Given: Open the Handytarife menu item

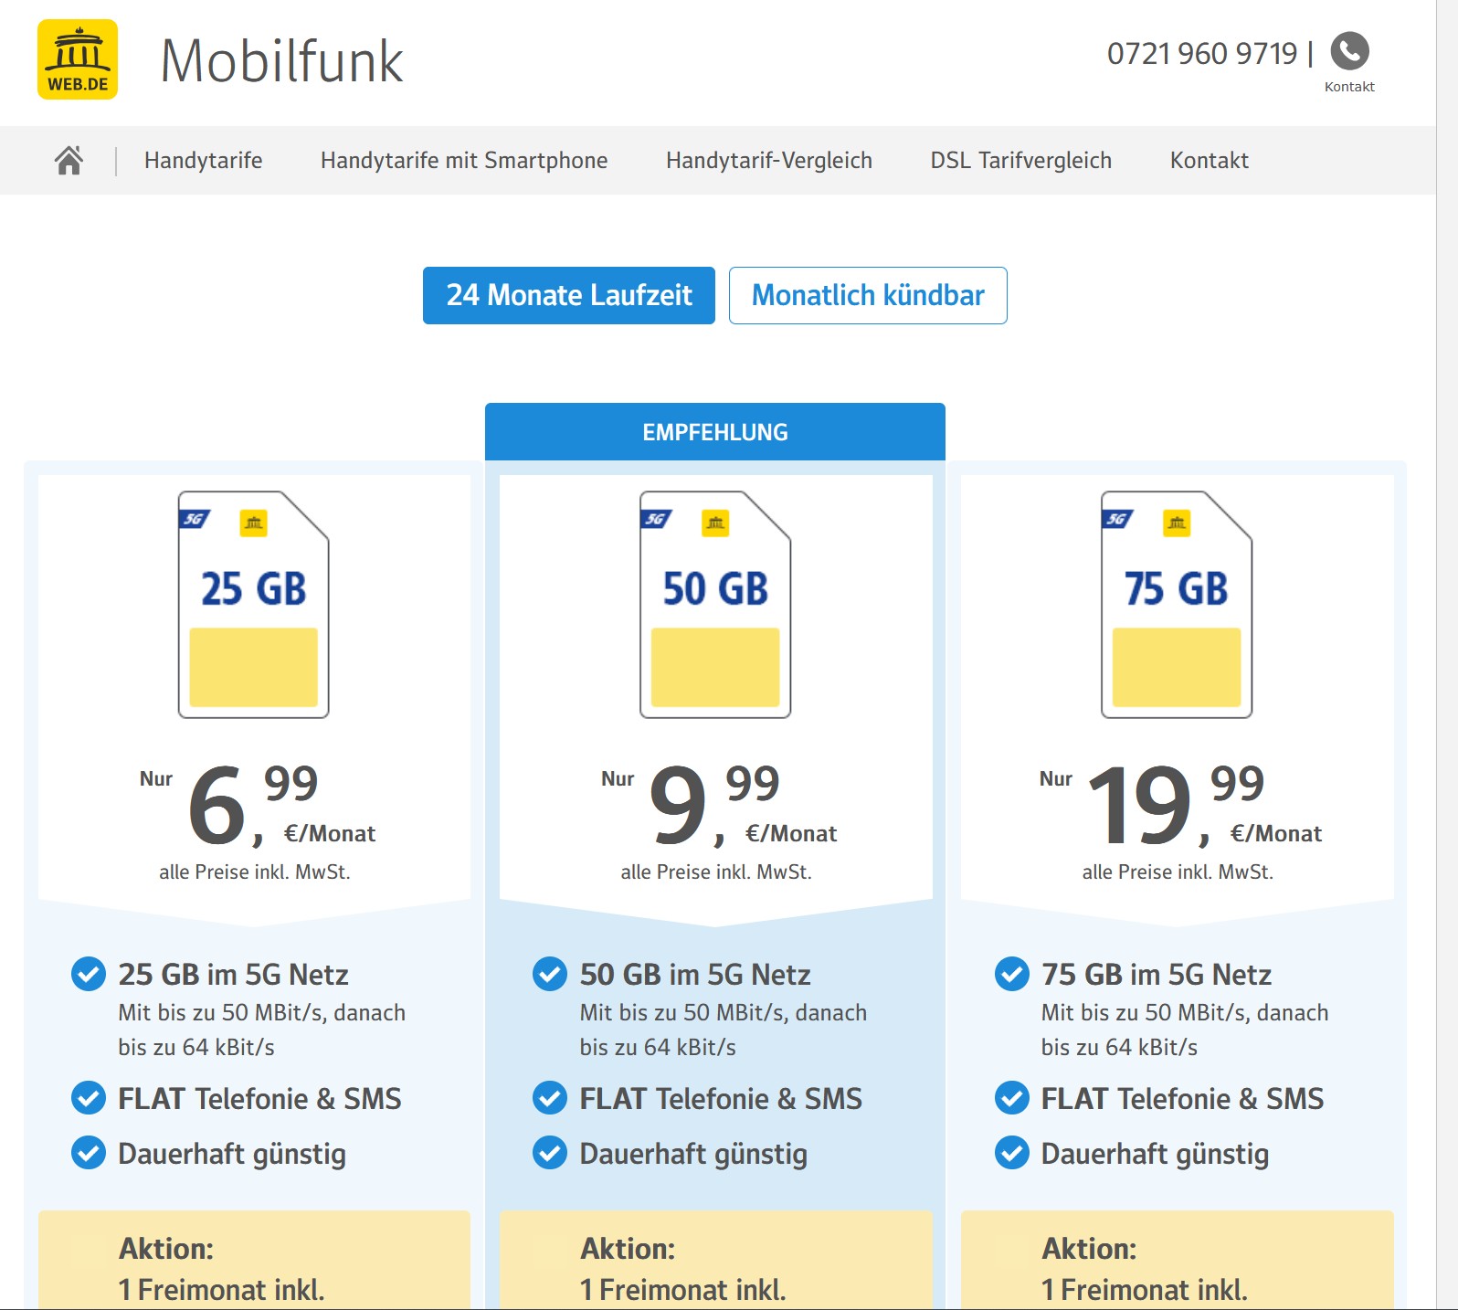Looking at the screenshot, I should coord(203,160).
